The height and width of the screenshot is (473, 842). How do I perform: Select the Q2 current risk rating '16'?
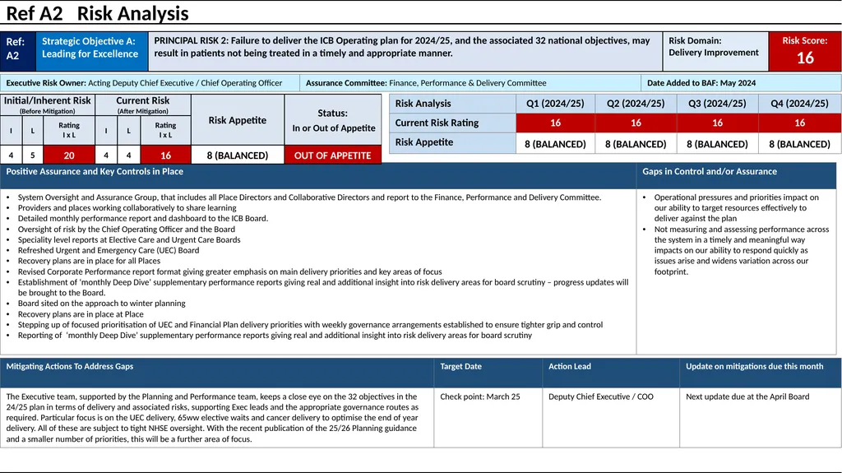pos(636,123)
